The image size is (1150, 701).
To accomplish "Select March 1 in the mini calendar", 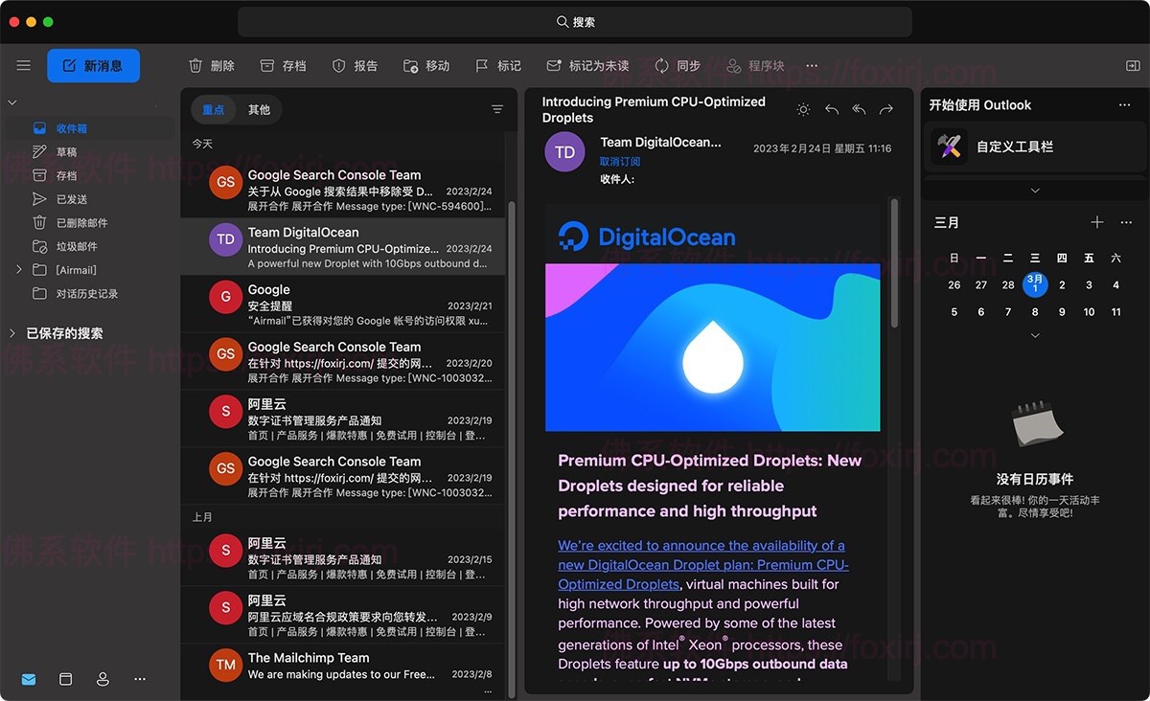I will point(1035,285).
